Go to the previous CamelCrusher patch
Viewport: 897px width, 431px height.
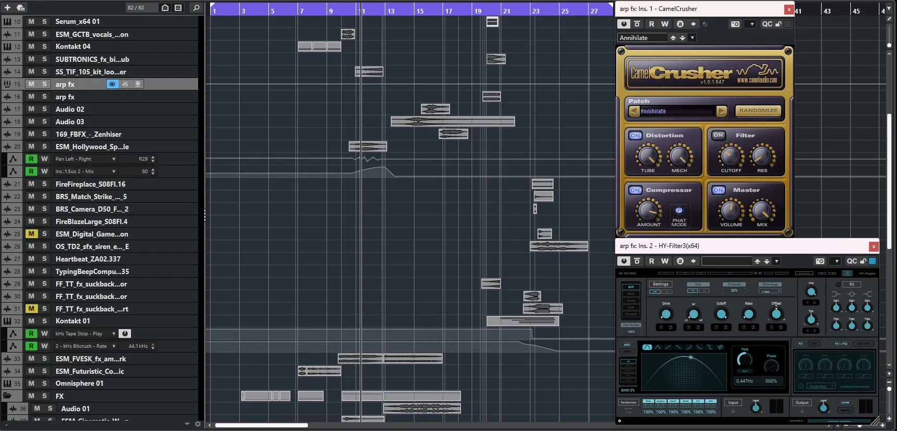(x=634, y=111)
